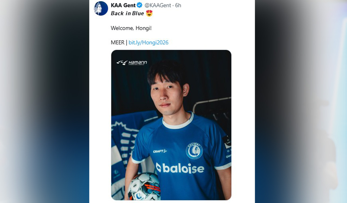The height and width of the screenshot is (203, 347).
Task: Open the KAA Gent display name
Action: [123, 5]
